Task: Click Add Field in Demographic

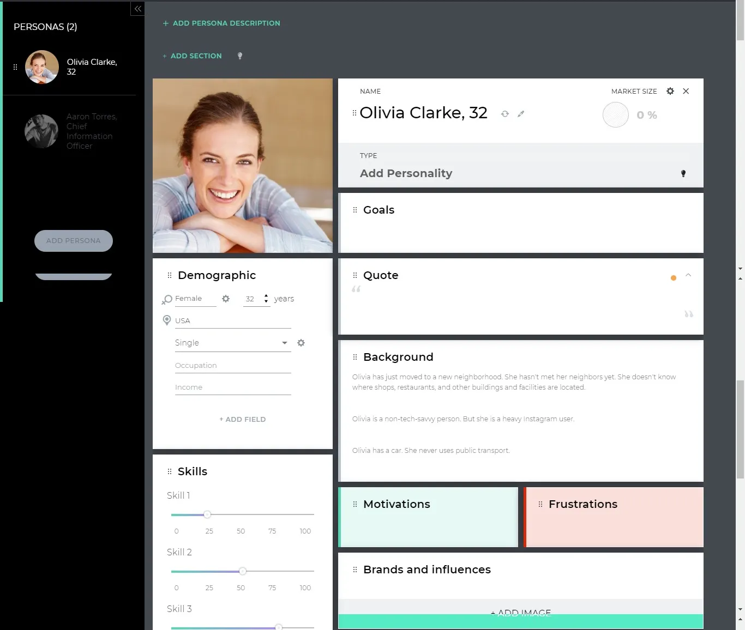Action: [x=243, y=419]
